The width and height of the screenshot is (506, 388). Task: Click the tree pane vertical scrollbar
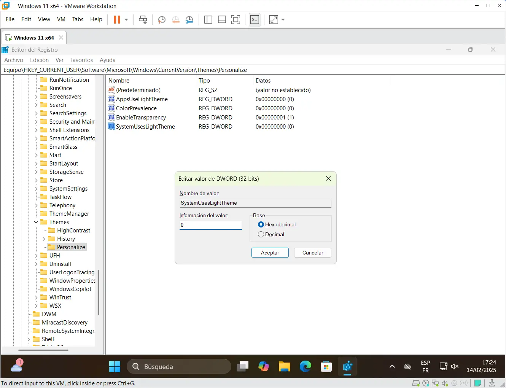(99, 293)
